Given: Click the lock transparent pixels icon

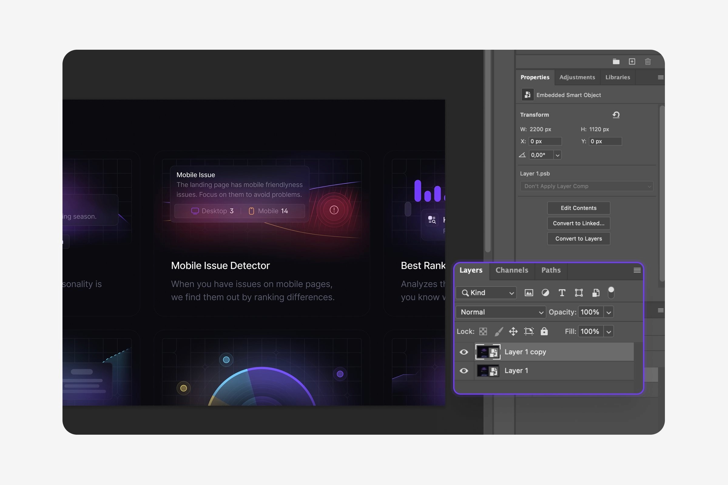Looking at the screenshot, I should pos(483,331).
